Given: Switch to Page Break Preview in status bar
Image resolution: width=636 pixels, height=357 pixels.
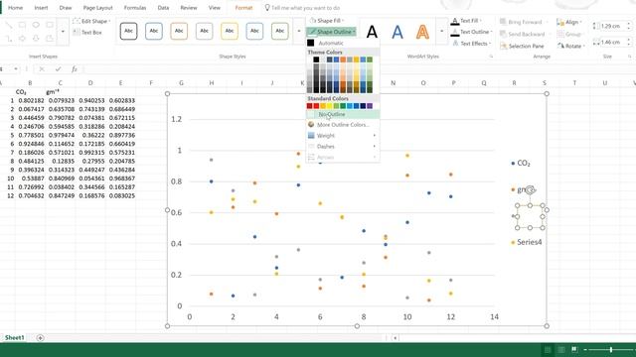Looking at the screenshot, I should point(574,350).
